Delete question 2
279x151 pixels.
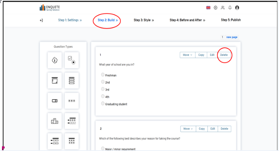tap(224, 129)
